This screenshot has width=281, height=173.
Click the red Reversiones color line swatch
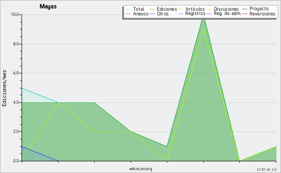pyautogui.click(x=244, y=14)
